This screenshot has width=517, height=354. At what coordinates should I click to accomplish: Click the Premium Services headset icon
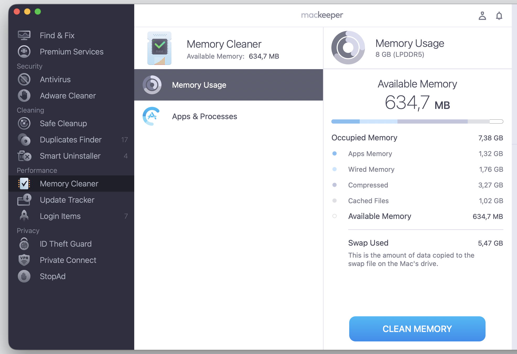click(x=24, y=52)
